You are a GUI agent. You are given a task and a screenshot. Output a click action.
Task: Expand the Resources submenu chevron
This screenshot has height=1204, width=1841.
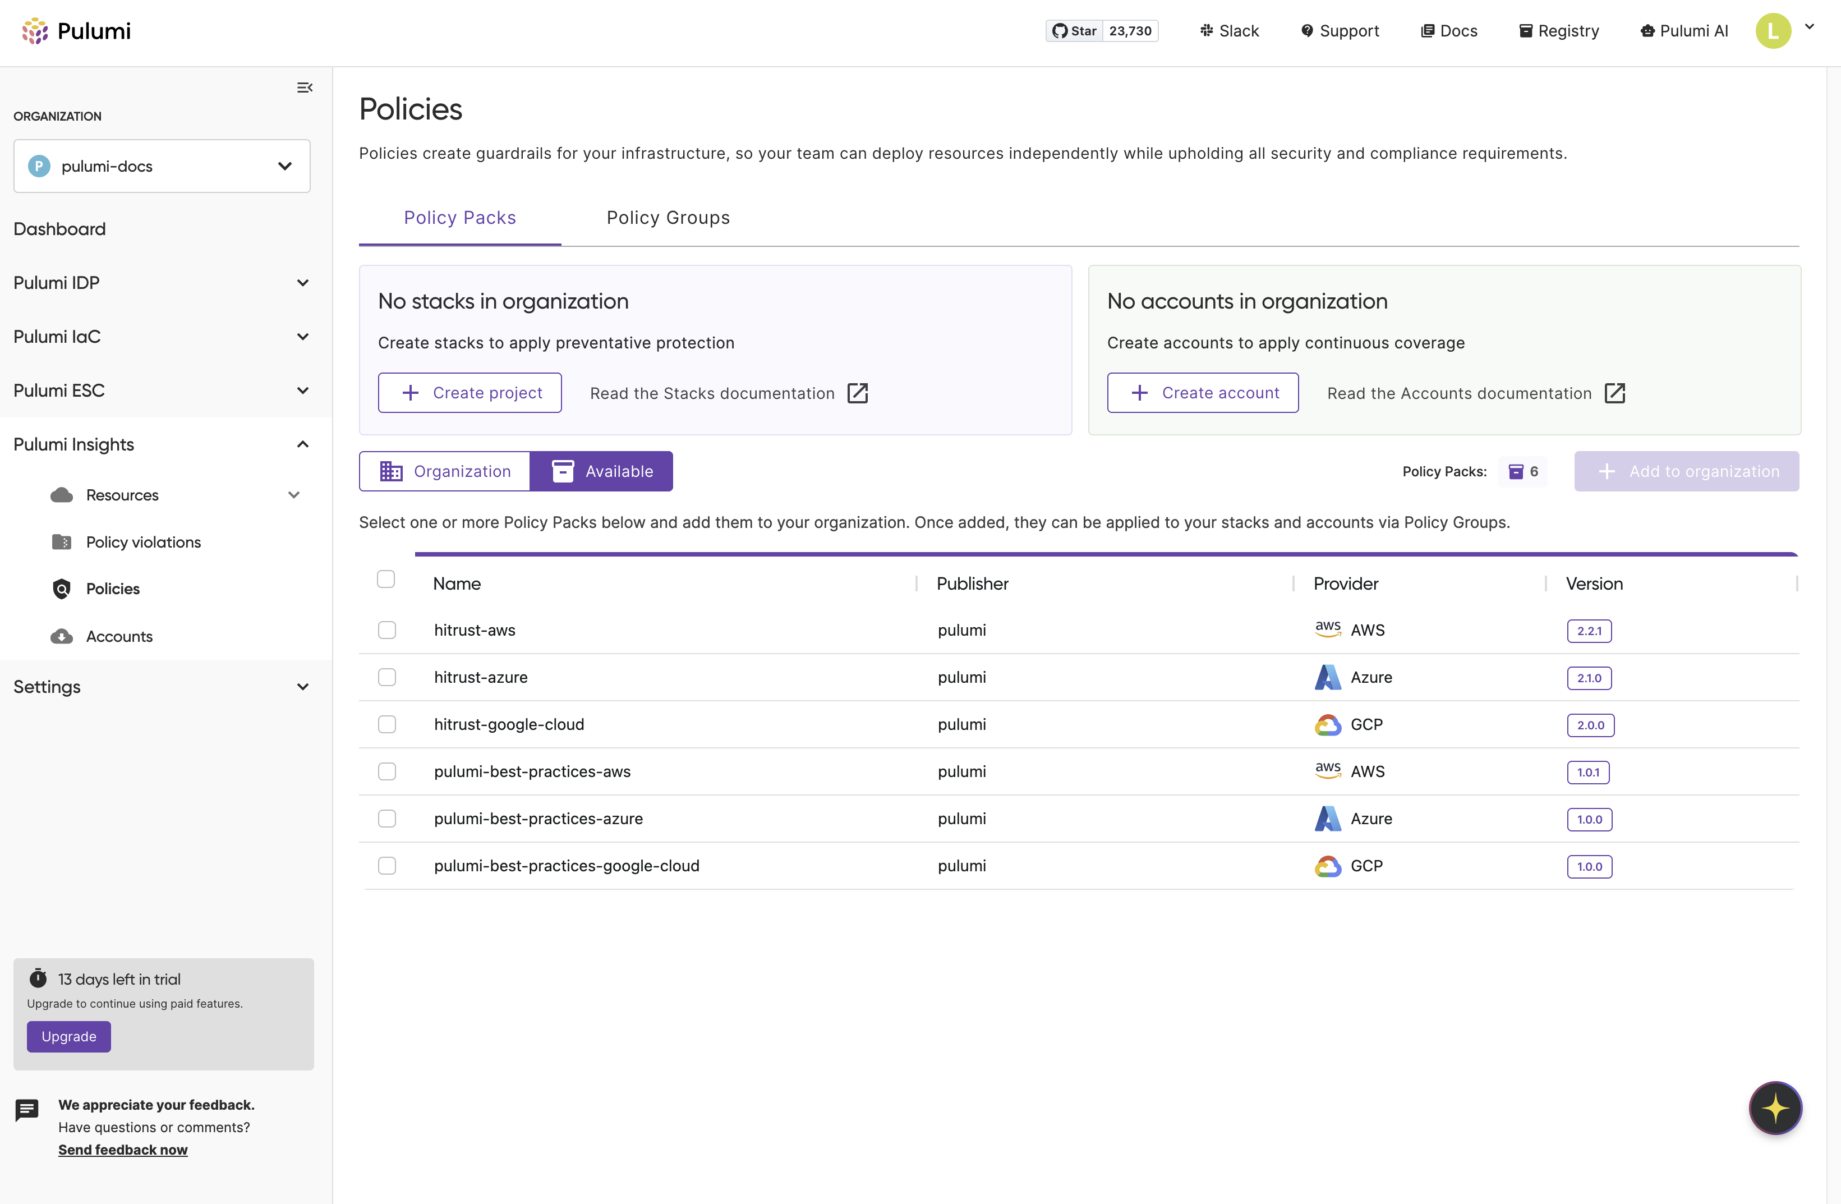click(x=294, y=495)
